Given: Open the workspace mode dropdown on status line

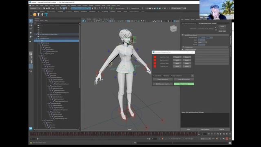Looking at the screenshot, I should tap(35, 8).
